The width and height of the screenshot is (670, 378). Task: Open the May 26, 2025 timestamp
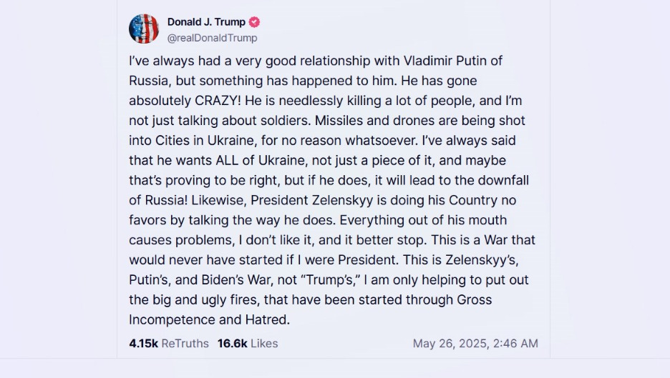pos(475,344)
